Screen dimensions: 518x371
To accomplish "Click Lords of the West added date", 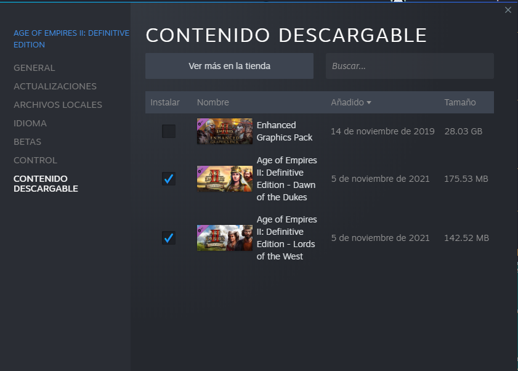I will [380, 238].
